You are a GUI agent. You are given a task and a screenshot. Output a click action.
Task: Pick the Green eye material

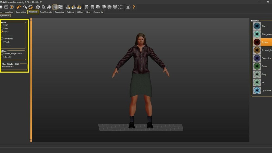click(257, 66)
